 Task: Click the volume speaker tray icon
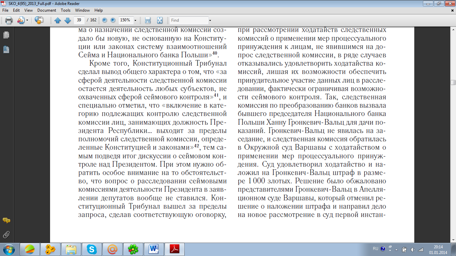[412, 249]
